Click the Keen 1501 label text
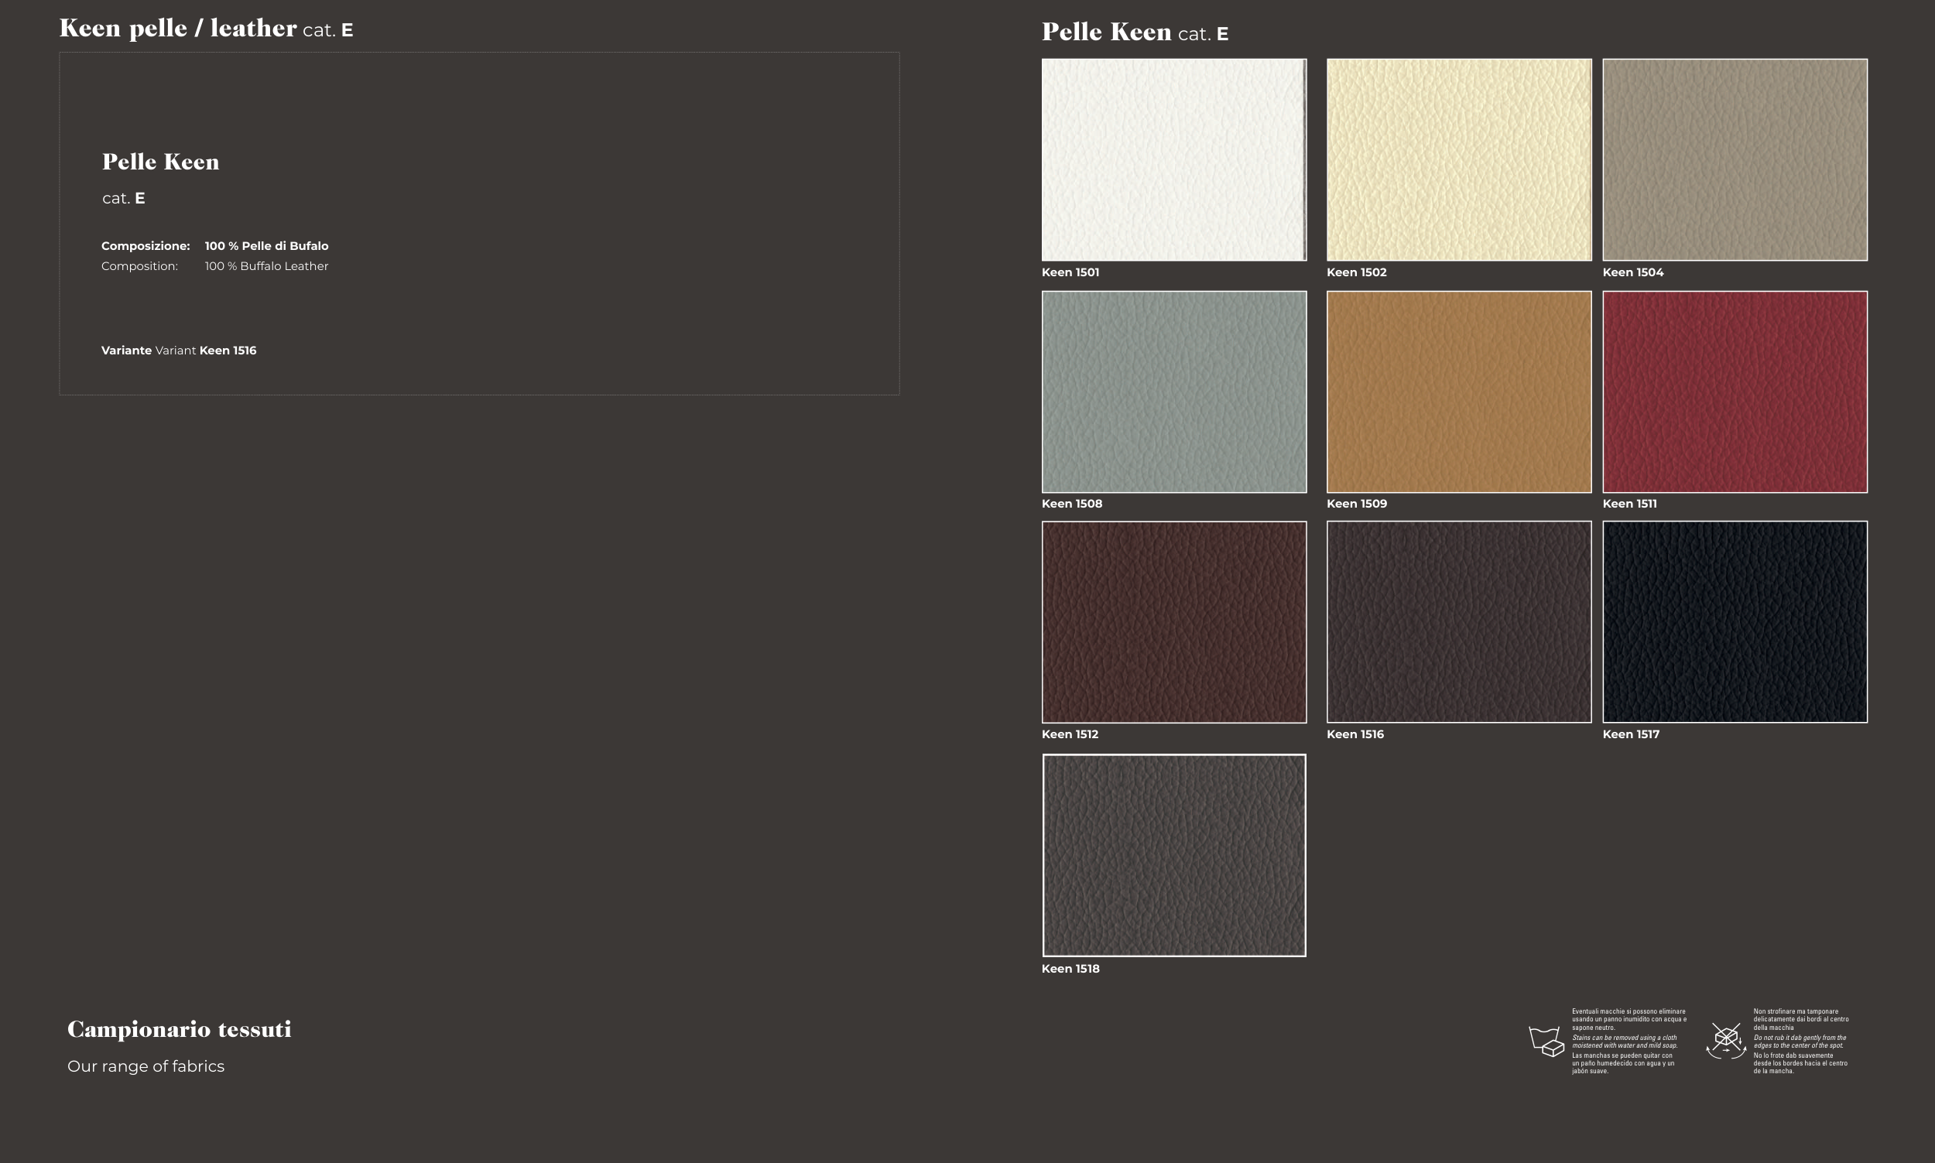 [1070, 272]
